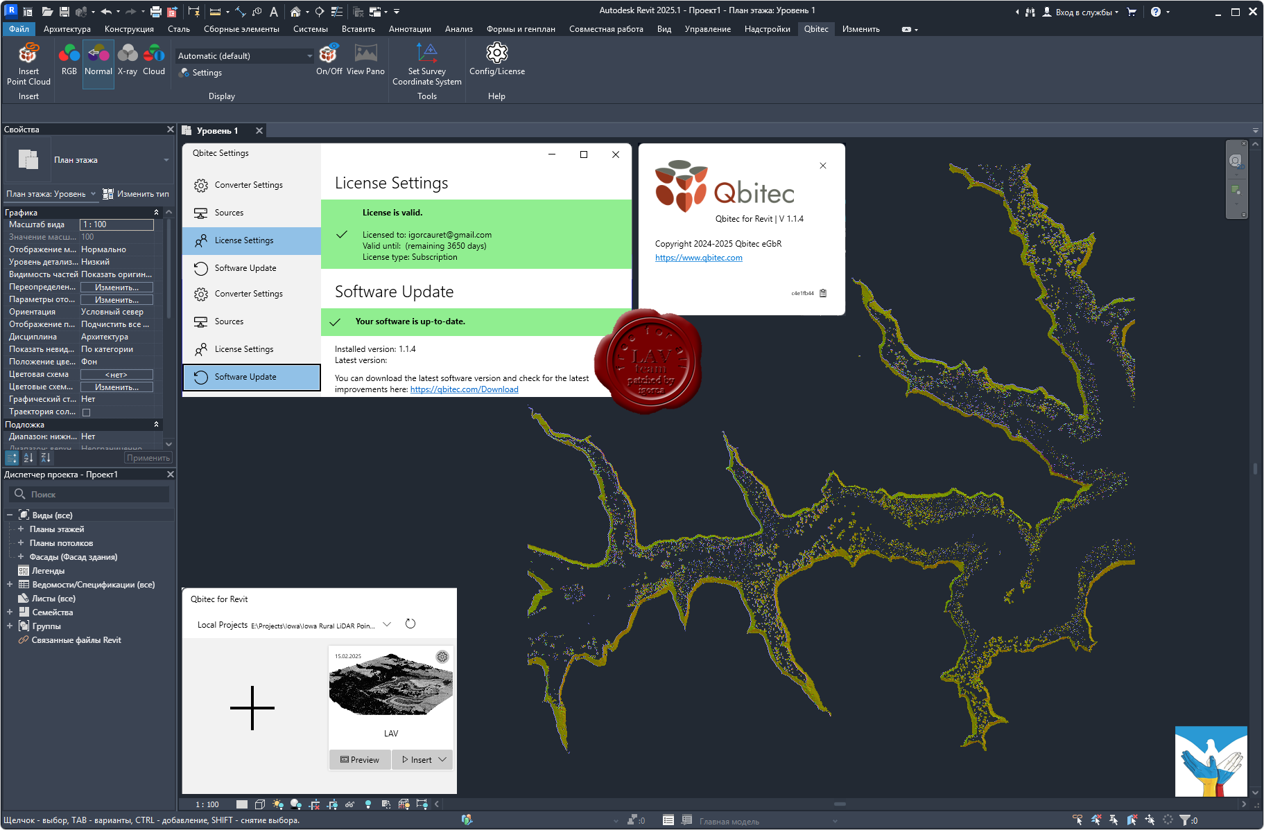Open Файл menu tab
1264x830 pixels.
coord(19,29)
